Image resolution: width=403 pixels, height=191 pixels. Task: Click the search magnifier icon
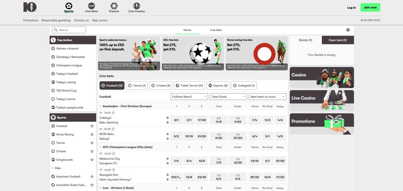pyautogui.click(x=55, y=30)
